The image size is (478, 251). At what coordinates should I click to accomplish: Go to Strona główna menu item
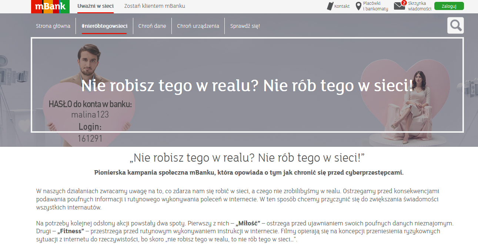[53, 26]
